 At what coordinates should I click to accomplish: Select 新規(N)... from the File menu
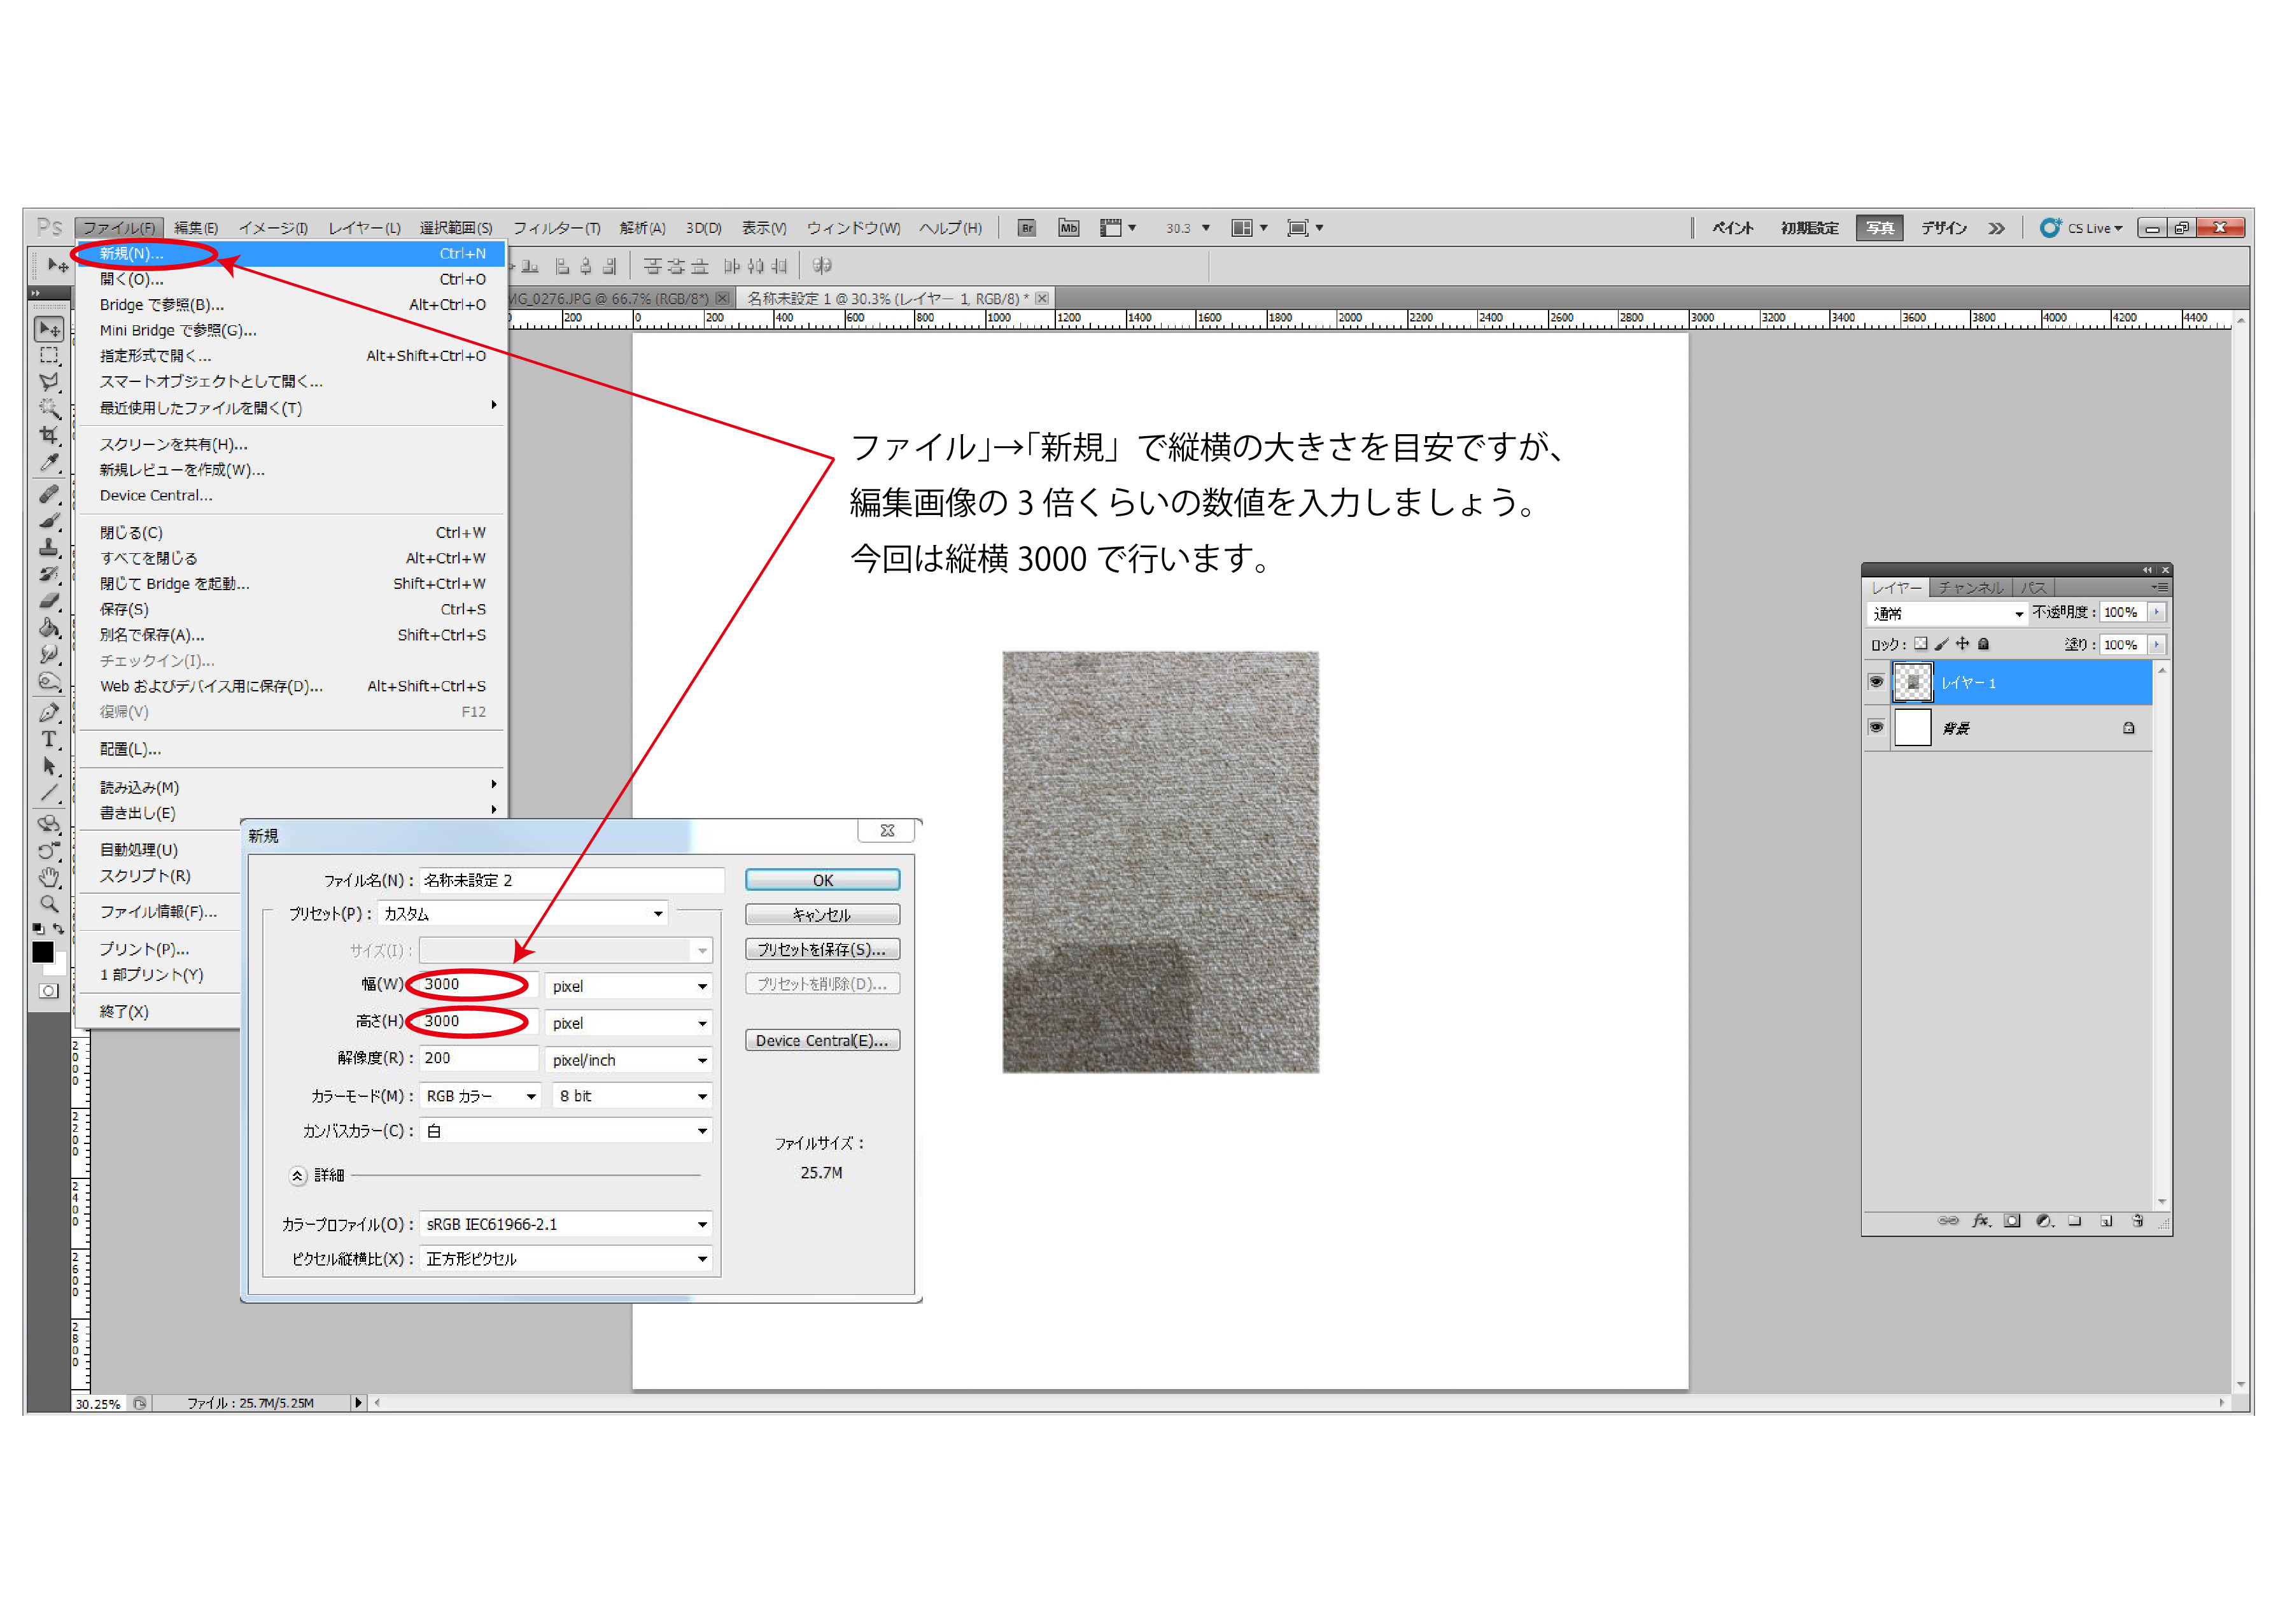[132, 254]
